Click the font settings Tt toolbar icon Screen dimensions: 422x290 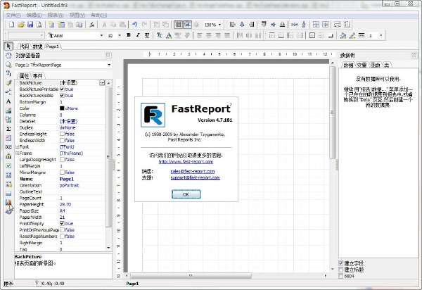point(160,35)
